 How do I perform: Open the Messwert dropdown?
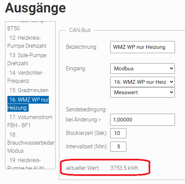pos(143,92)
